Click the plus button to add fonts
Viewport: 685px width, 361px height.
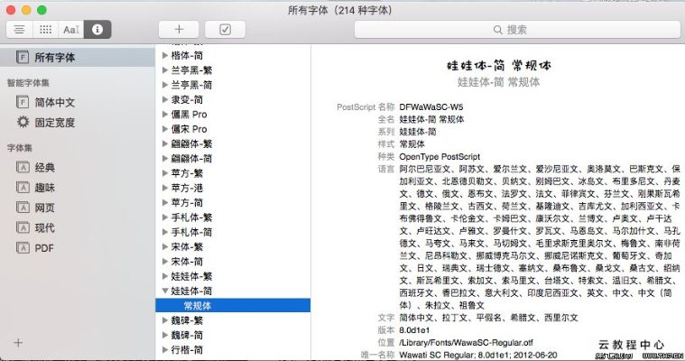(x=179, y=29)
